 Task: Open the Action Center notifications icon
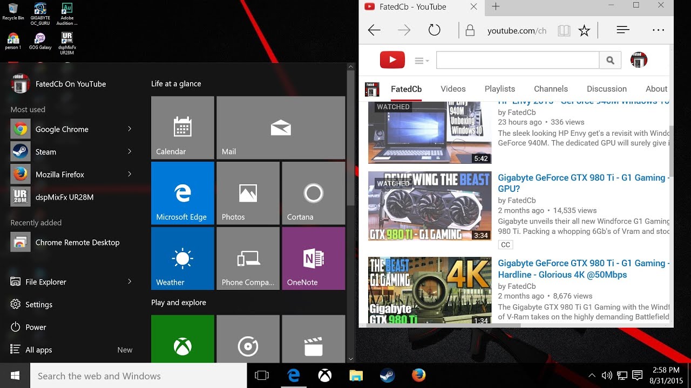(x=637, y=376)
